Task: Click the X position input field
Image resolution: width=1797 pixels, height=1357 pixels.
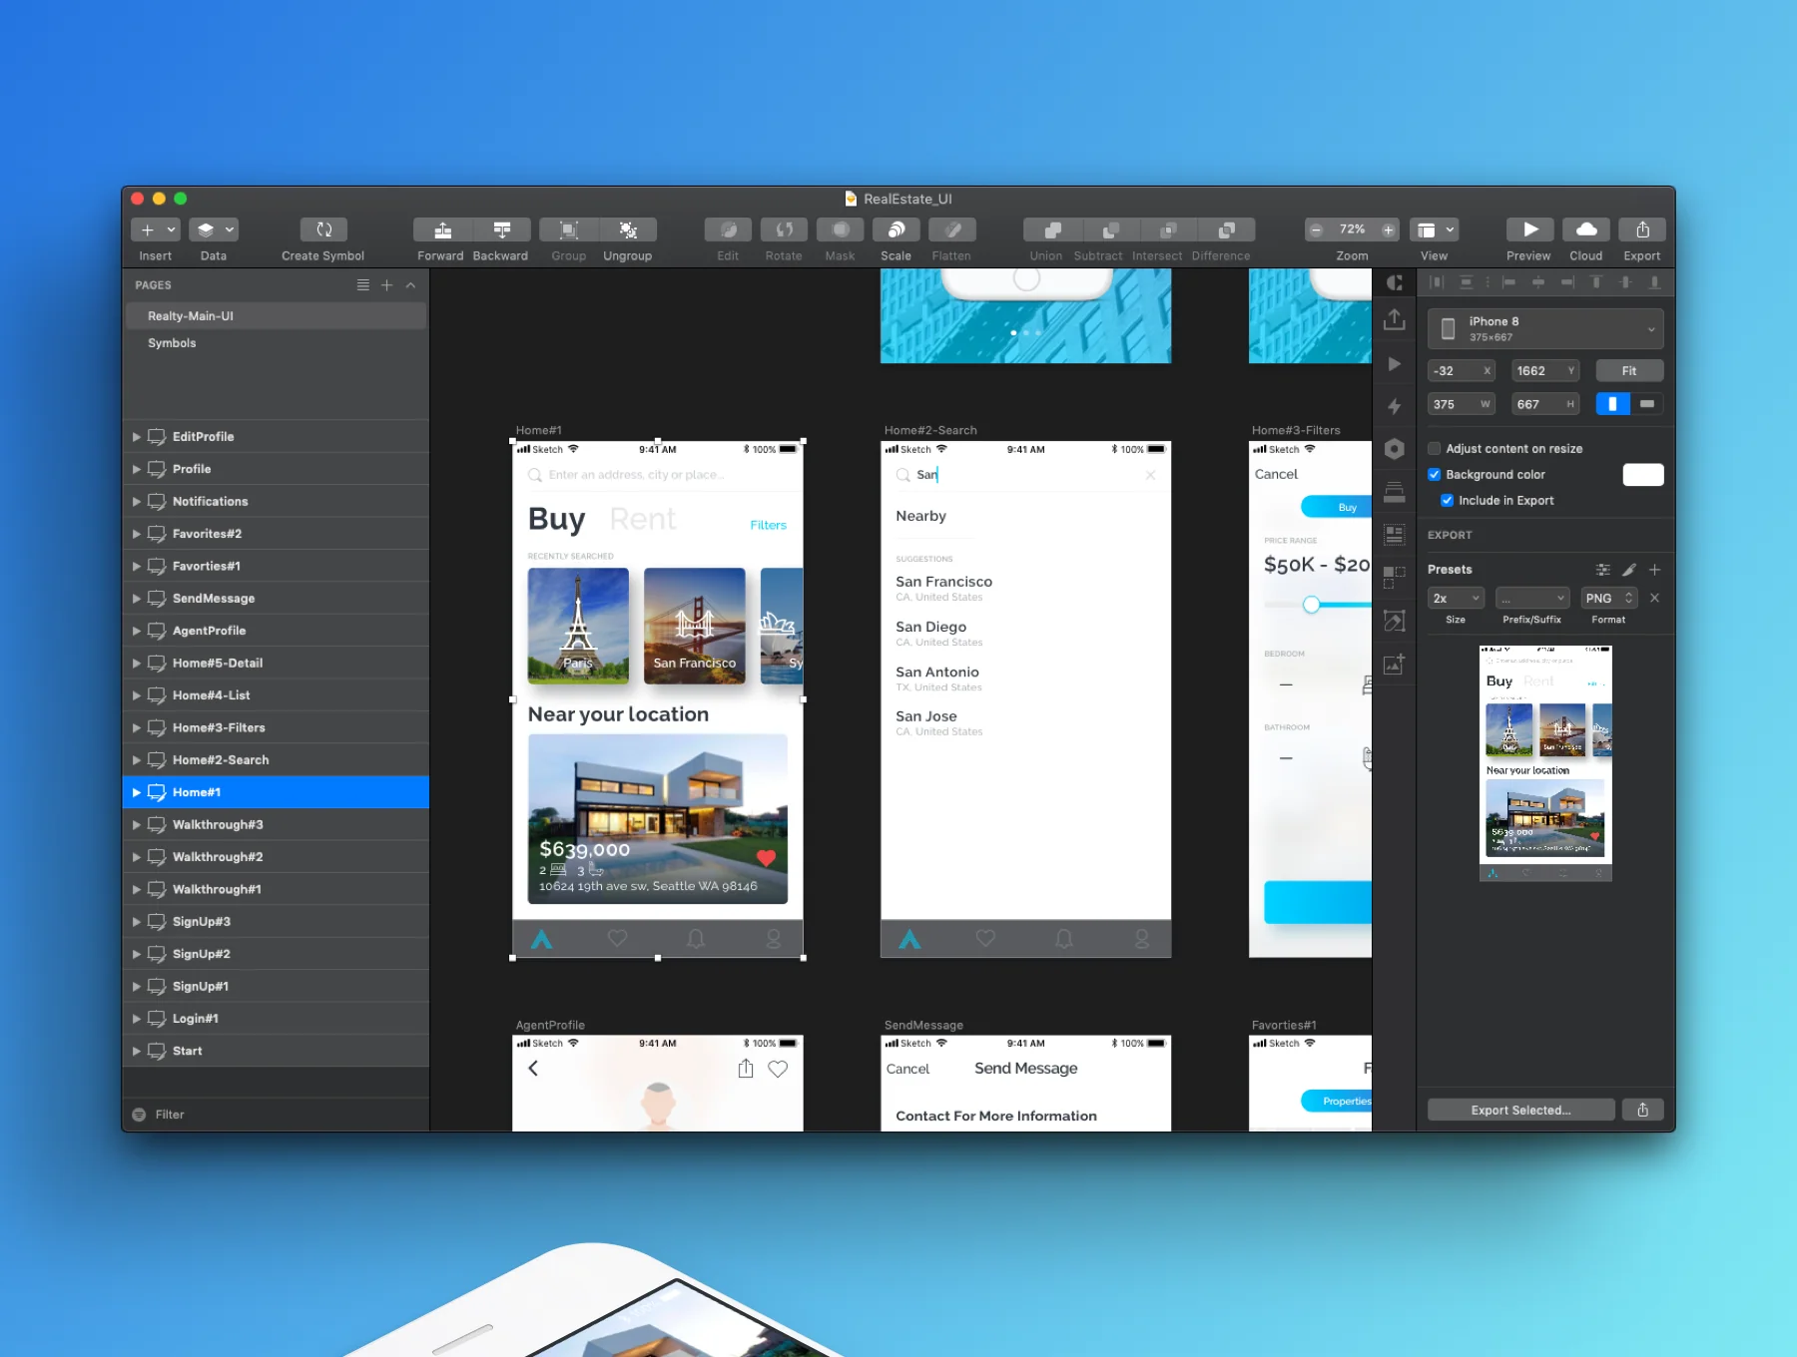Action: tap(1462, 371)
